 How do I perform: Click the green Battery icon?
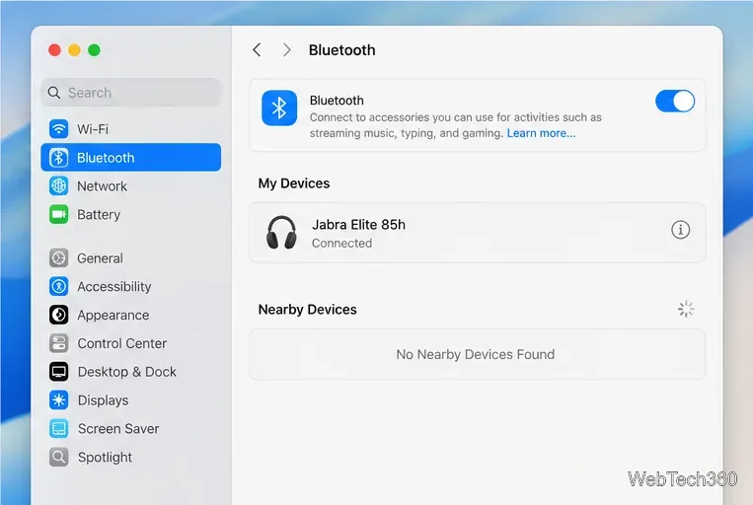point(58,214)
